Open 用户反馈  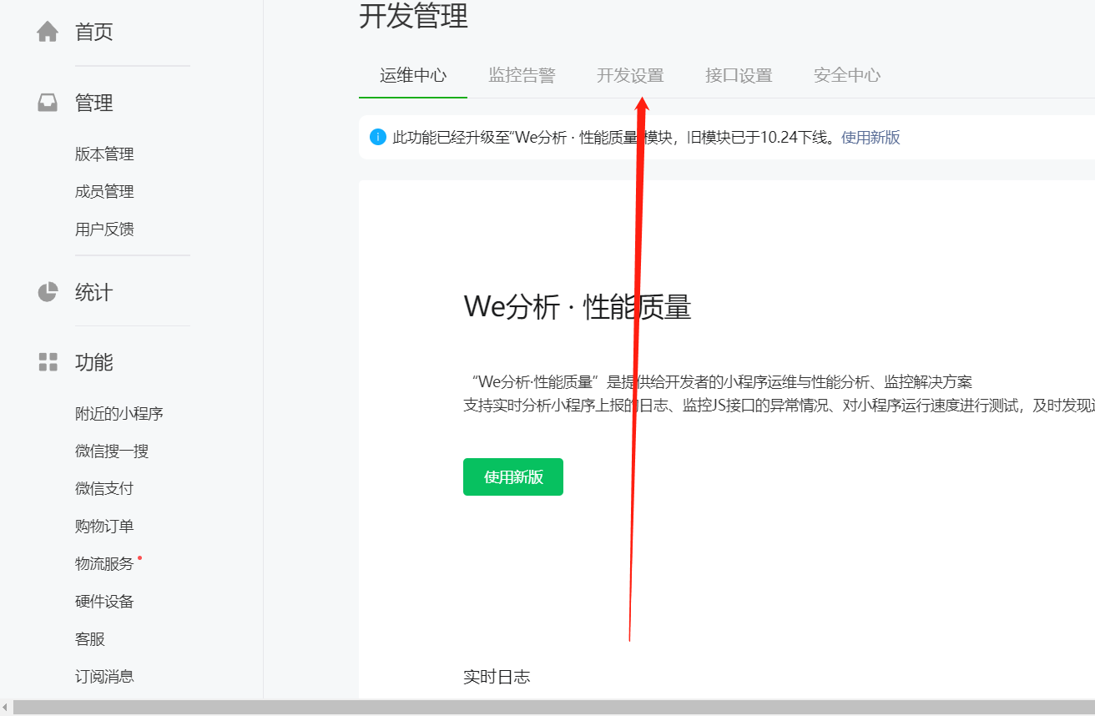click(104, 229)
